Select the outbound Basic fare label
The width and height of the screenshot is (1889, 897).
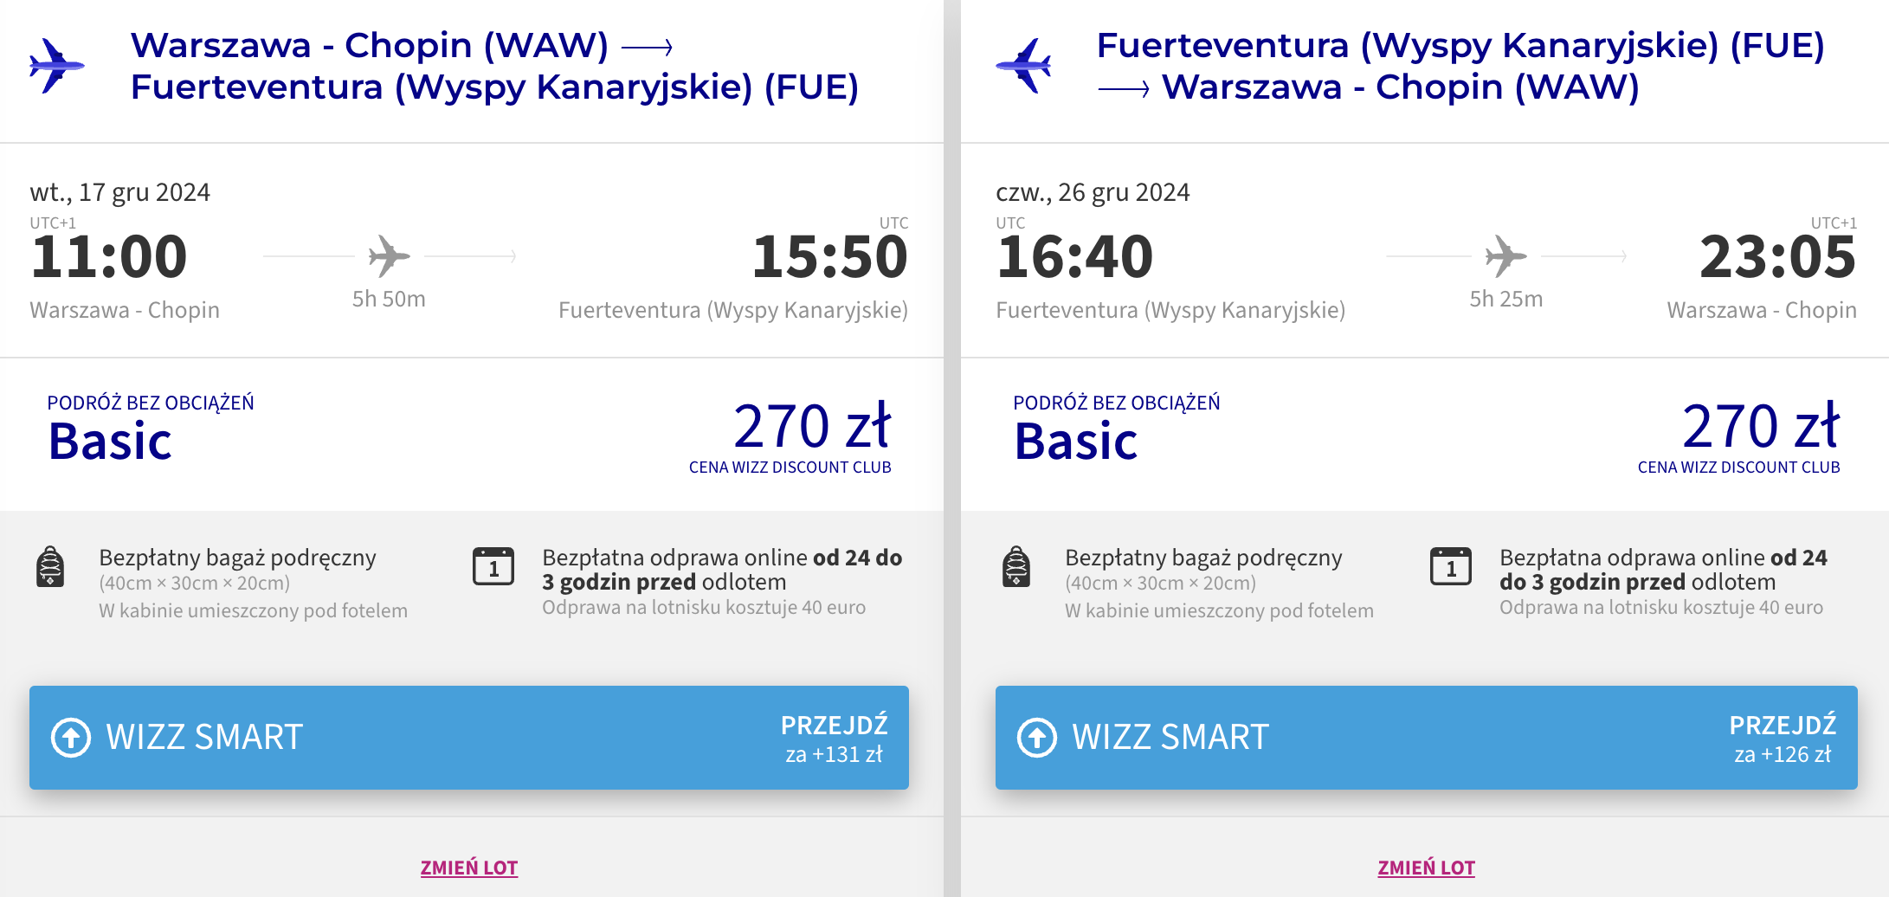coord(111,442)
